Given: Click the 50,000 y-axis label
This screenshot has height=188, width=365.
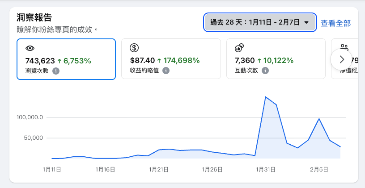Looking at the screenshot, I should [x=33, y=138].
